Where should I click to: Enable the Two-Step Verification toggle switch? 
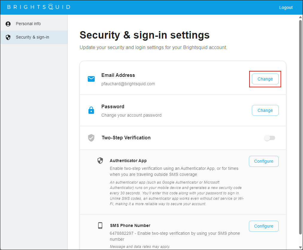click(x=269, y=138)
